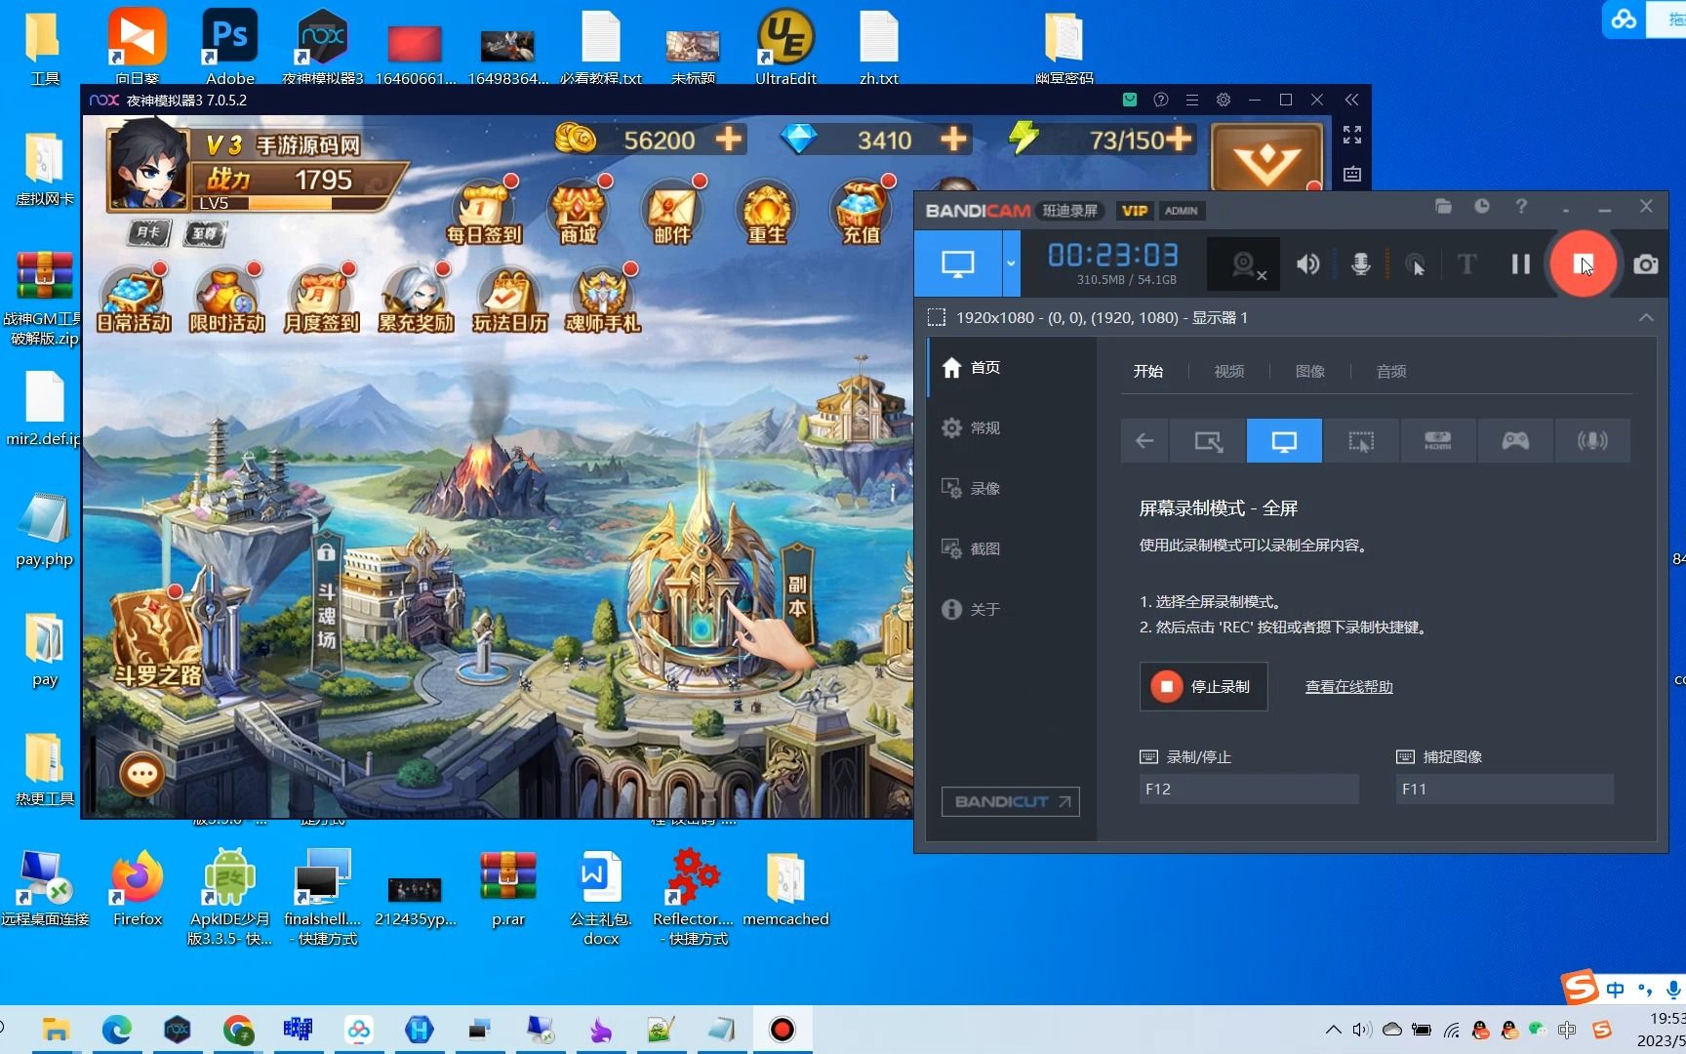Toggle the webcam overlay in Bandicam
Image resolution: width=1686 pixels, height=1054 pixels.
tap(1243, 263)
